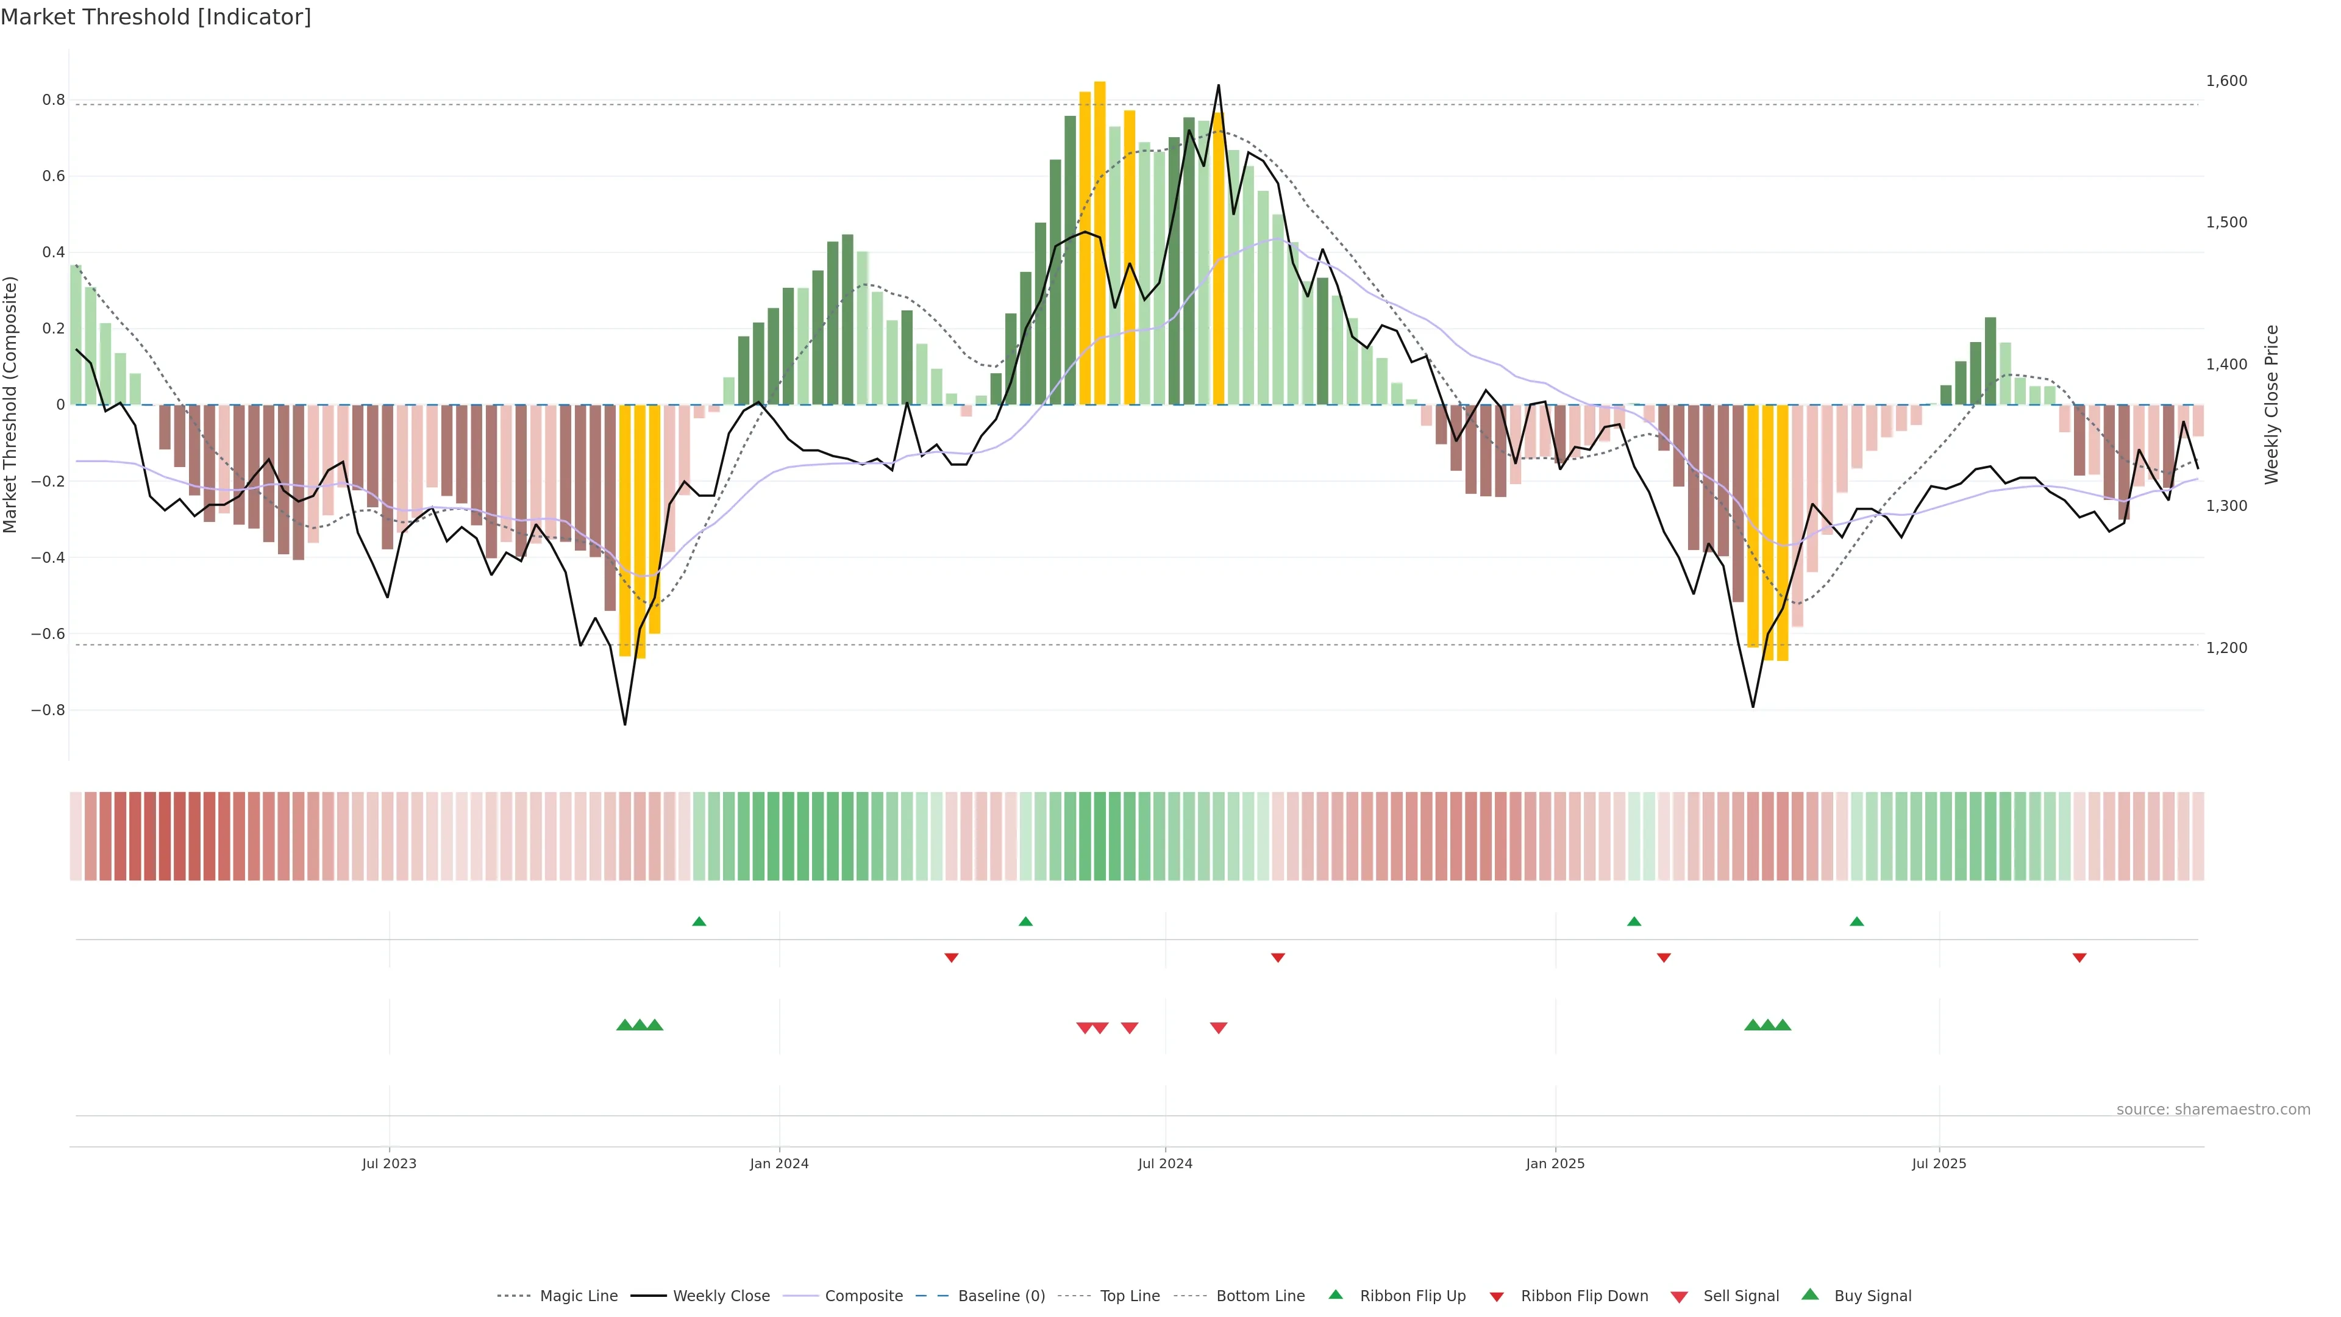The width and height of the screenshot is (2341, 1317).
Task: Click the first Ribbon Flip Up marker before Jan 2024
Action: pos(699,922)
